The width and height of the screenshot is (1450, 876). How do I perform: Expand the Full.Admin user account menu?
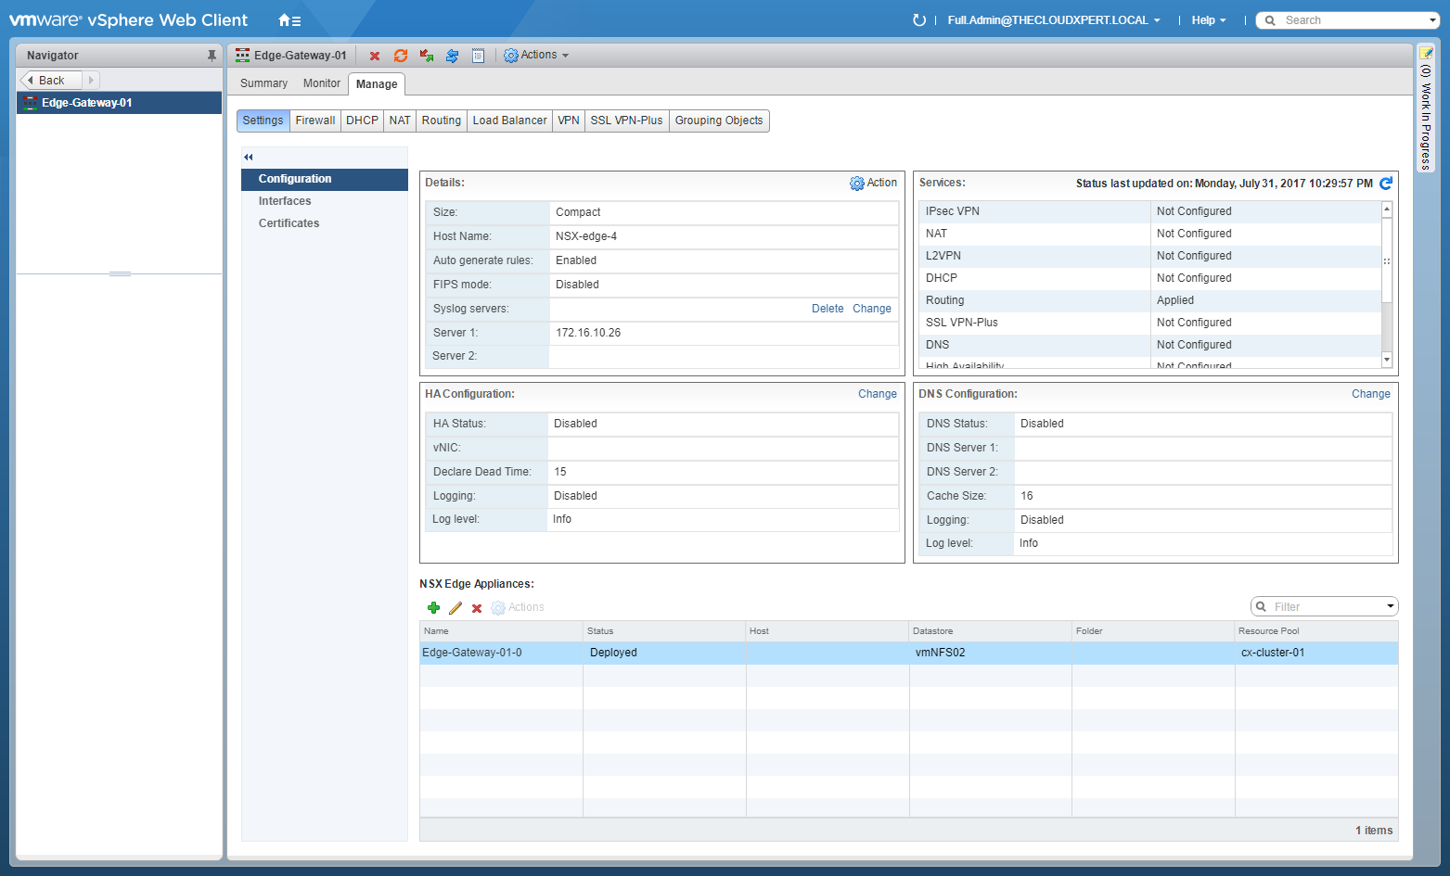[x=1053, y=20]
